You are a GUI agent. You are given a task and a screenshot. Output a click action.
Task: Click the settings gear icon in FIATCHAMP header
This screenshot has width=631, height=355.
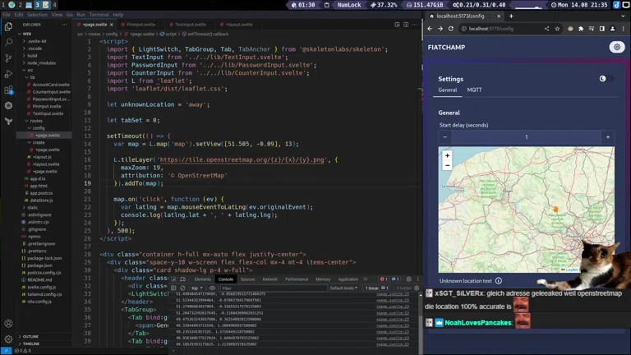[x=617, y=48]
